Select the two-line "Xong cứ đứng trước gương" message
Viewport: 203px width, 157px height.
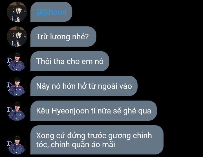point(97,140)
